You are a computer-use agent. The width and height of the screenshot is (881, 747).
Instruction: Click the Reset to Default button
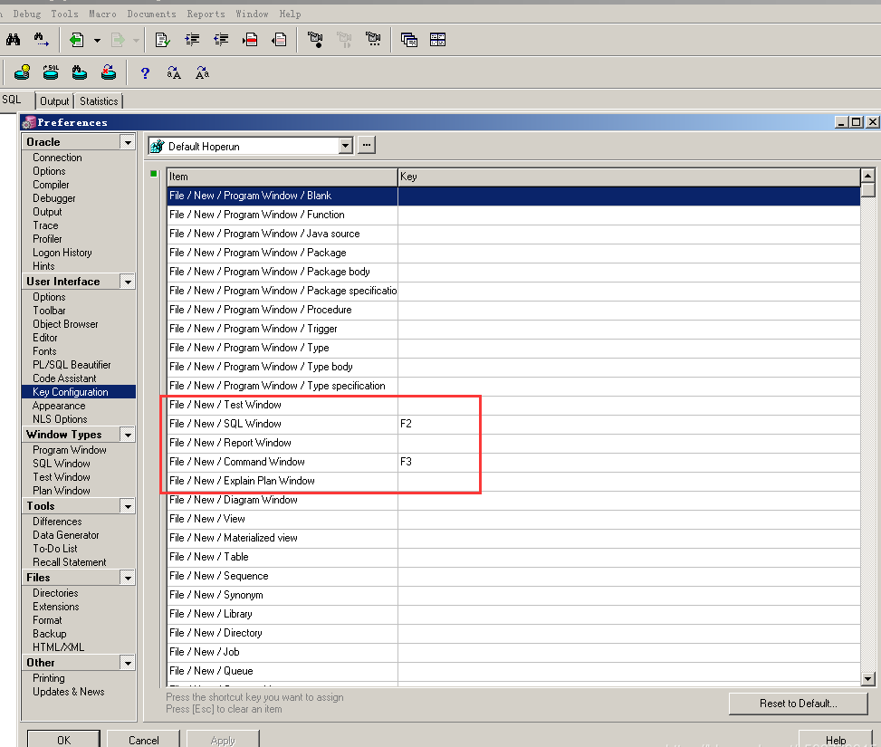tap(798, 704)
